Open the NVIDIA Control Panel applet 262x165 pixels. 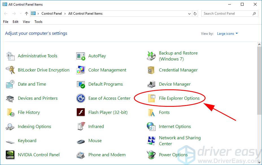click(38, 155)
